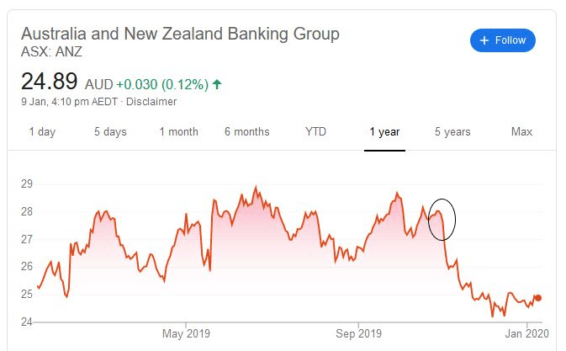Viewport: 566px width, 351px height.
Task: Open the Disclaimer link
Action: tap(151, 102)
